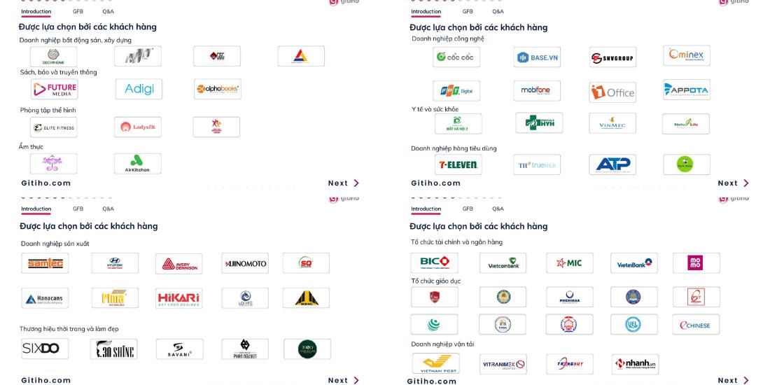Click the Hyundai logo tile
Screen dimensions: 770x385
coord(115,263)
